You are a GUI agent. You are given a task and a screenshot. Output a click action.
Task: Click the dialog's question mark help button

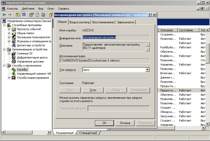(x=150, y=15)
